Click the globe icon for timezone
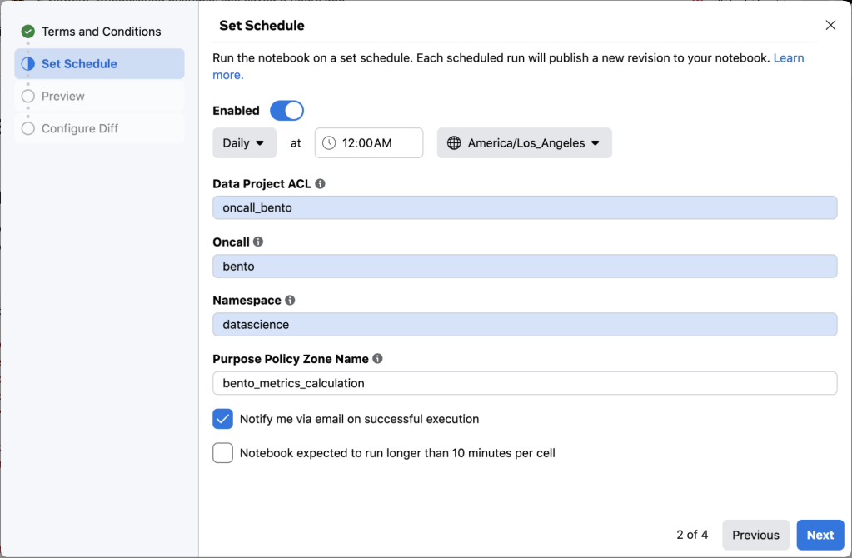Screen dimensions: 852x558 pyautogui.click(x=454, y=143)
